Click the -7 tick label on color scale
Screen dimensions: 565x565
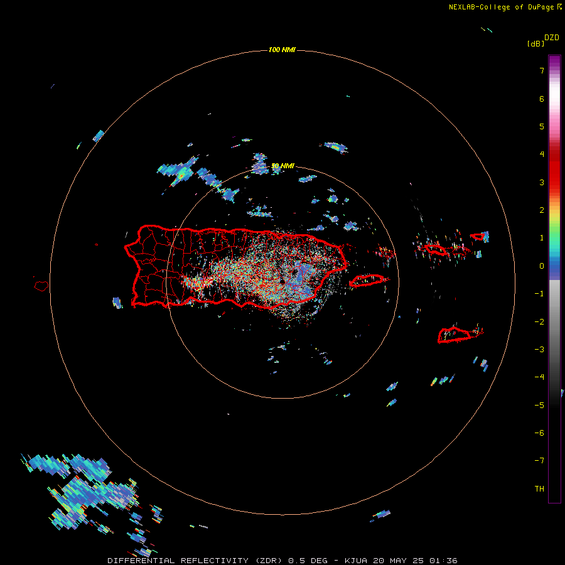[539, 461]
